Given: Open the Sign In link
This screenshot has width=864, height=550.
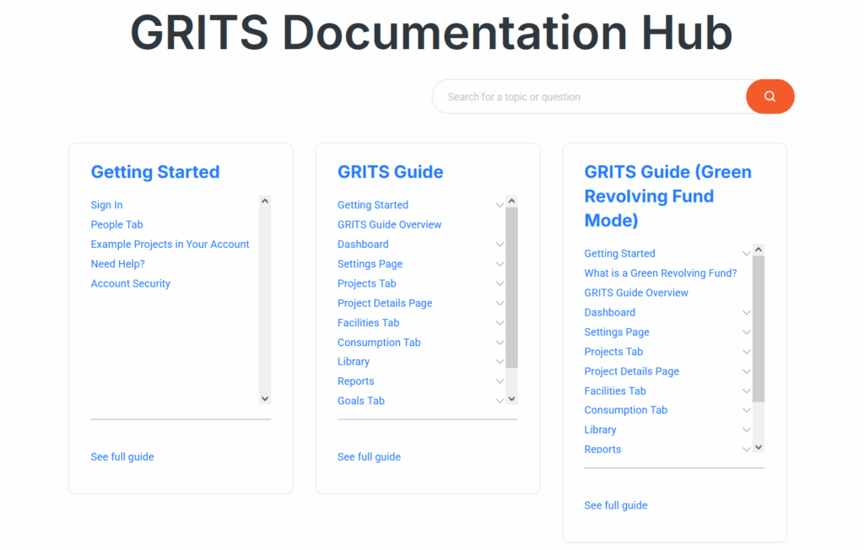Looking at the screenshot, I should (106, 205).
